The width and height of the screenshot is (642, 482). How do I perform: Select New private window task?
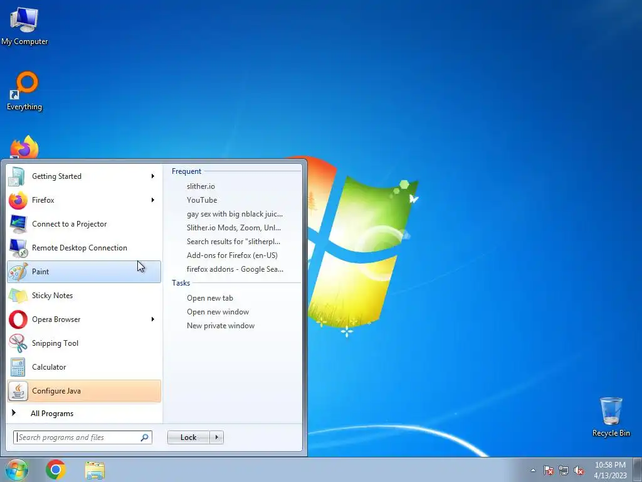pos(221,326)
